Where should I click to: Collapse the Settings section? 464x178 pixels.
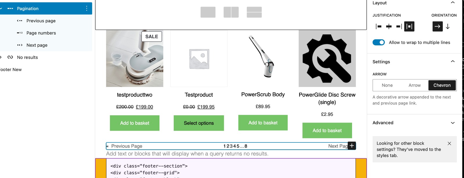(x=453, y=61)
